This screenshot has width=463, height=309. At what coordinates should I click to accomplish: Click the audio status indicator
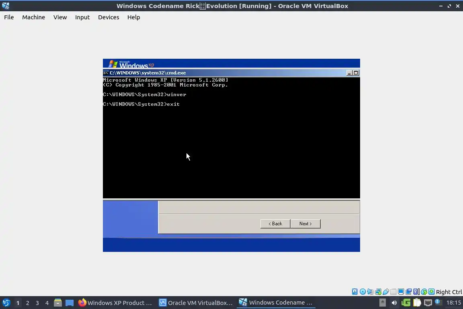(x=370, y=292)
